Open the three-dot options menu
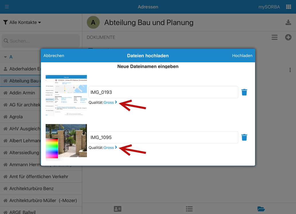The image size is (296, 214). click(290, 70)
